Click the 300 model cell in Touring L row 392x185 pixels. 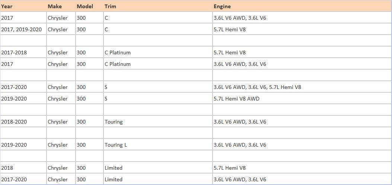click(x=81, y=145)
